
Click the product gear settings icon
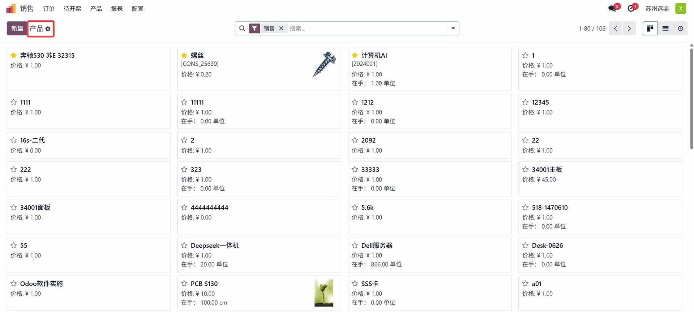point(48,29)
